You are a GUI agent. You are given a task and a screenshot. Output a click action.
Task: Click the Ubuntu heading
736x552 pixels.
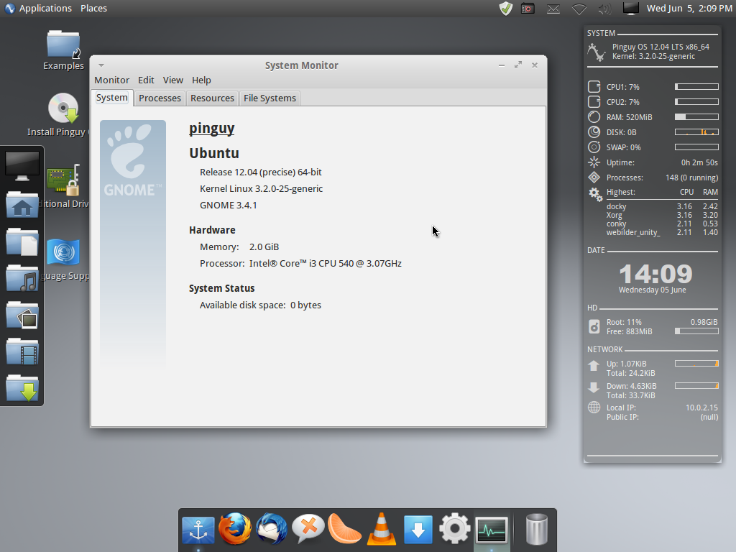tap(214, 153)
